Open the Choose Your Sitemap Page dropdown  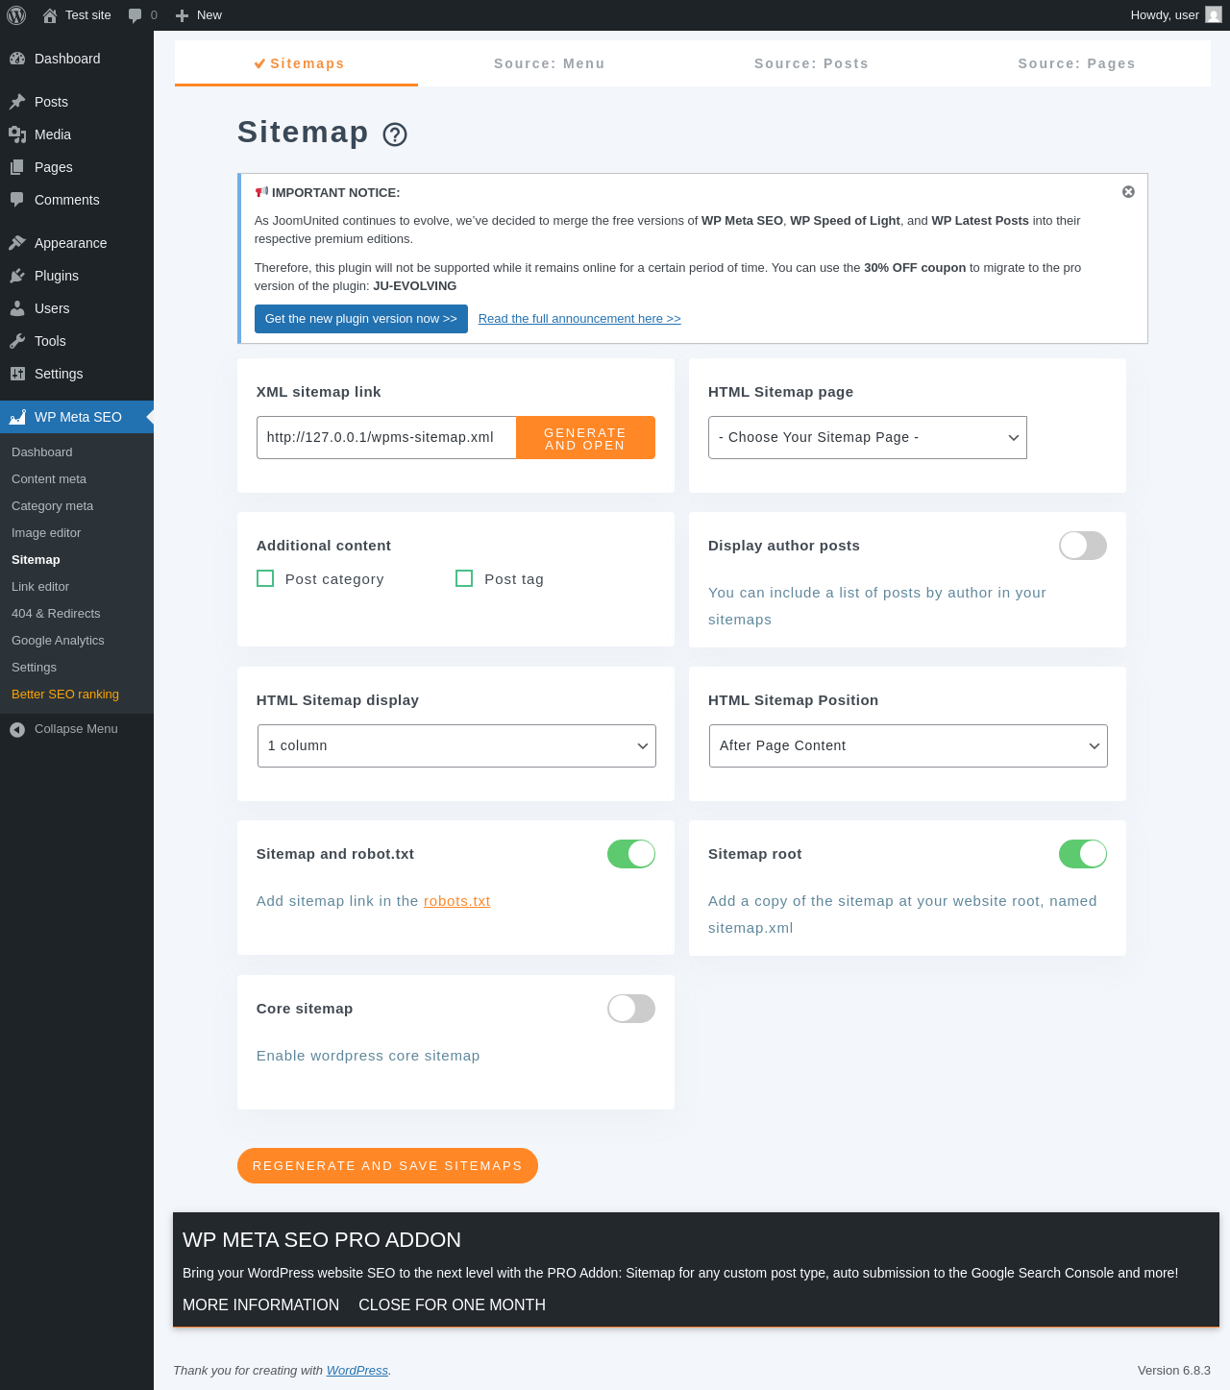[868, 437]
